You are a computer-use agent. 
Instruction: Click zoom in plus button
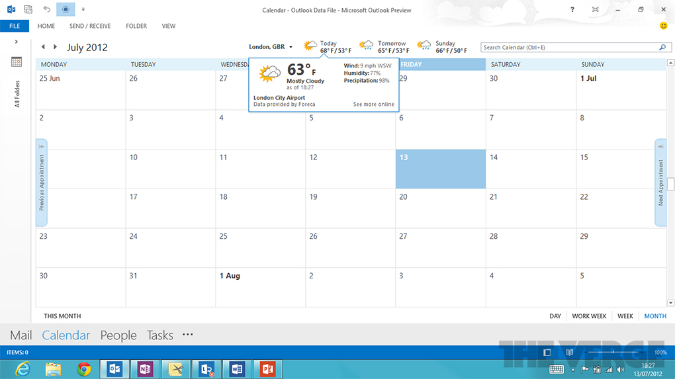coord(641,353)
